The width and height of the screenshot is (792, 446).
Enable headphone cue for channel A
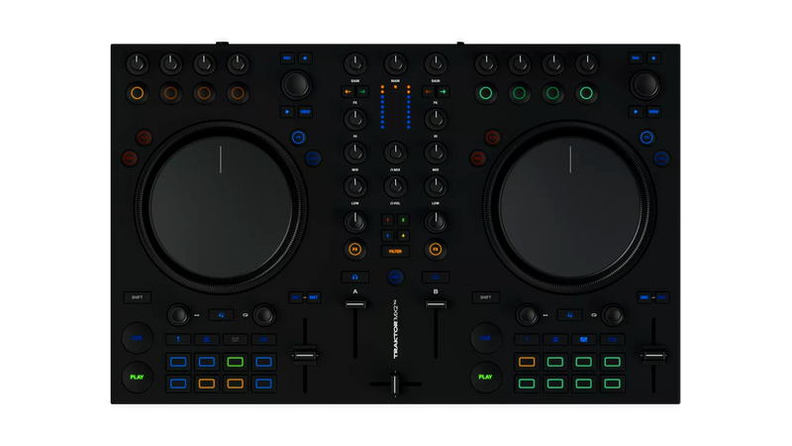[x=355, y=278]
